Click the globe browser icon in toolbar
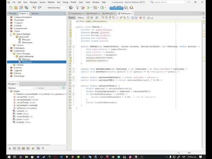Image resolution: width=212 pixels, height=159 pixels. (71, 8)
